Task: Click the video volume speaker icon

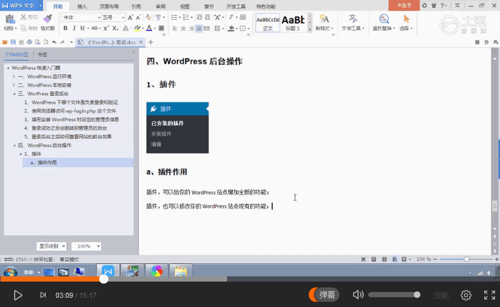Action: tap(358, 295)
